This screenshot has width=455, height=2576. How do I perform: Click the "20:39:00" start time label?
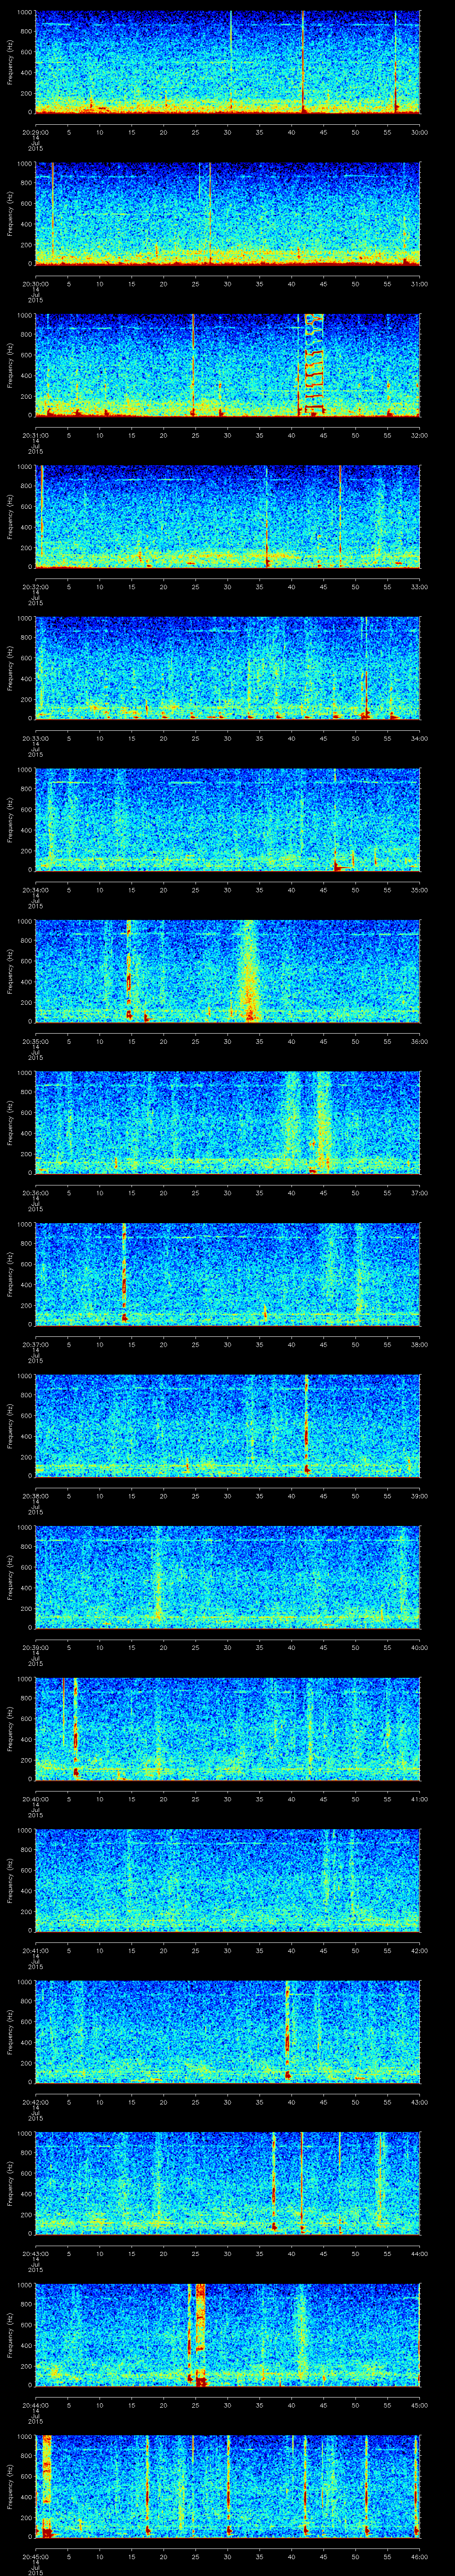tap(35, 1647)
